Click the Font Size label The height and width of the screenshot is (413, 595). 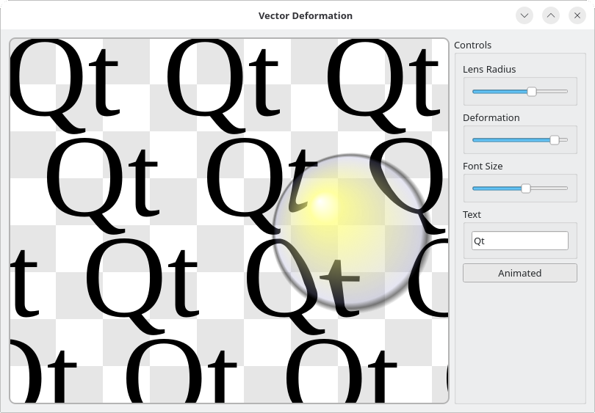click(x=483, y=167)
